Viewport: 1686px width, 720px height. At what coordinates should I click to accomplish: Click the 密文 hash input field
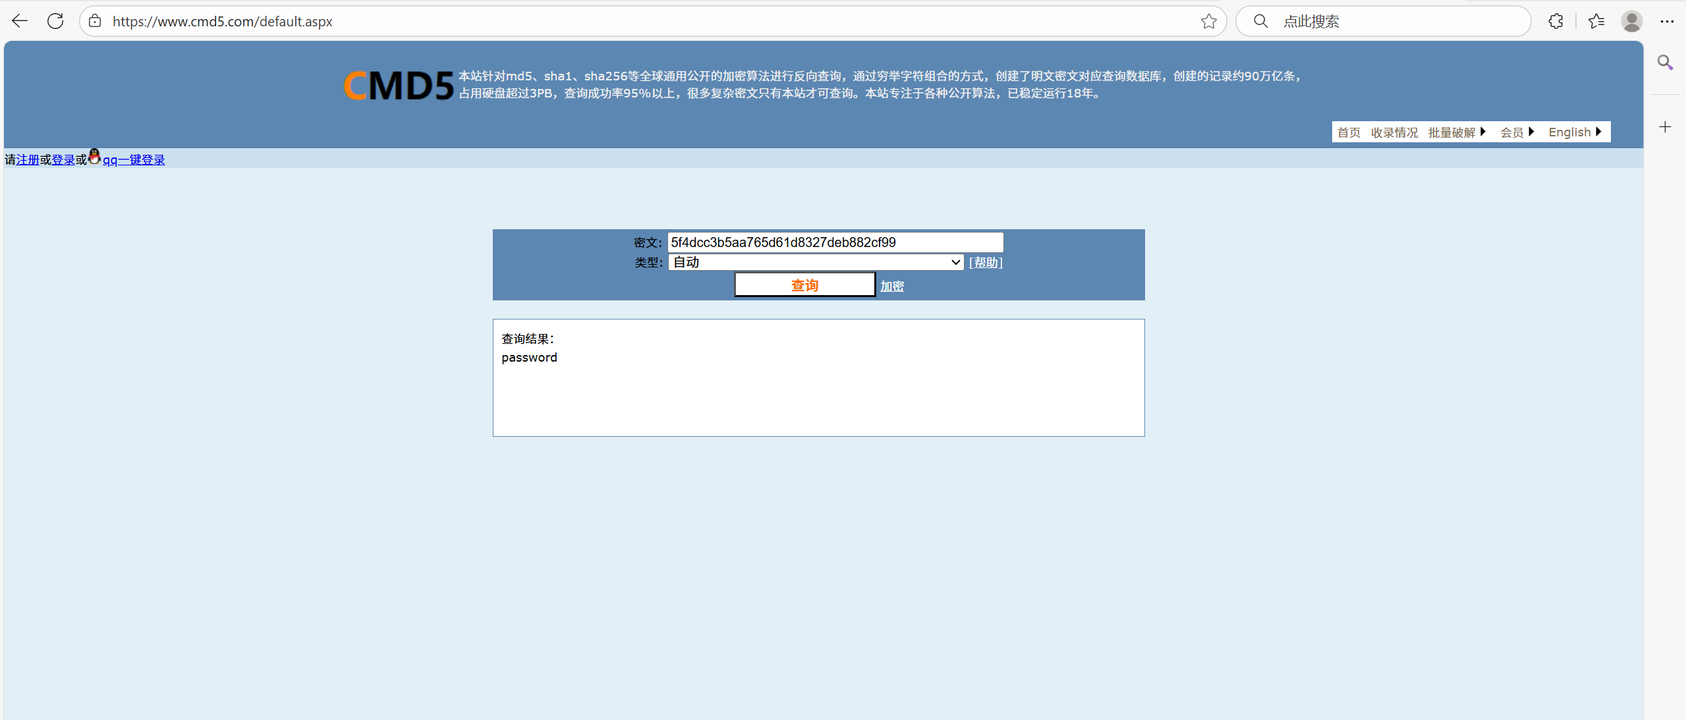(835, 242)
